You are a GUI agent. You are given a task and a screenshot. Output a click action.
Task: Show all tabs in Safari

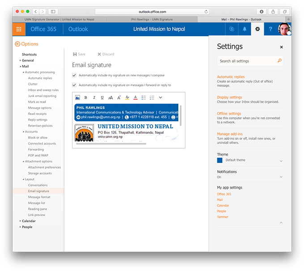tap(285, 12)
